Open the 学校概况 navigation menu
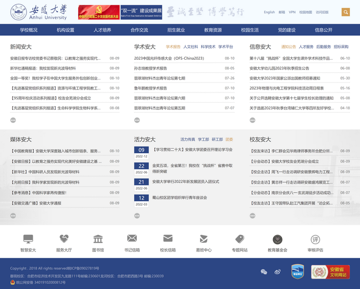This screenshot has height=289, width=360. click(28, 30)
